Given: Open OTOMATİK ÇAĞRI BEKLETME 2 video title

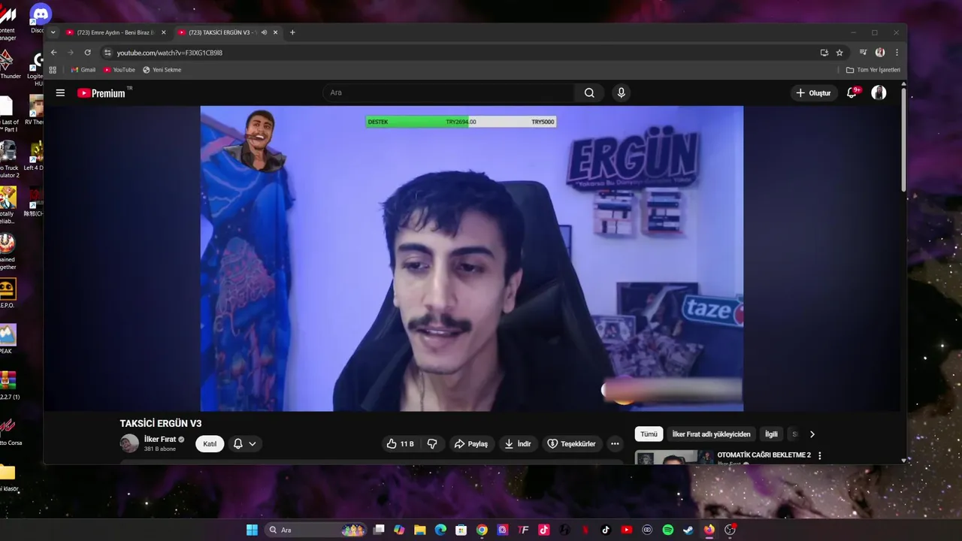Looking at the screenshot, I should [764, 455].
